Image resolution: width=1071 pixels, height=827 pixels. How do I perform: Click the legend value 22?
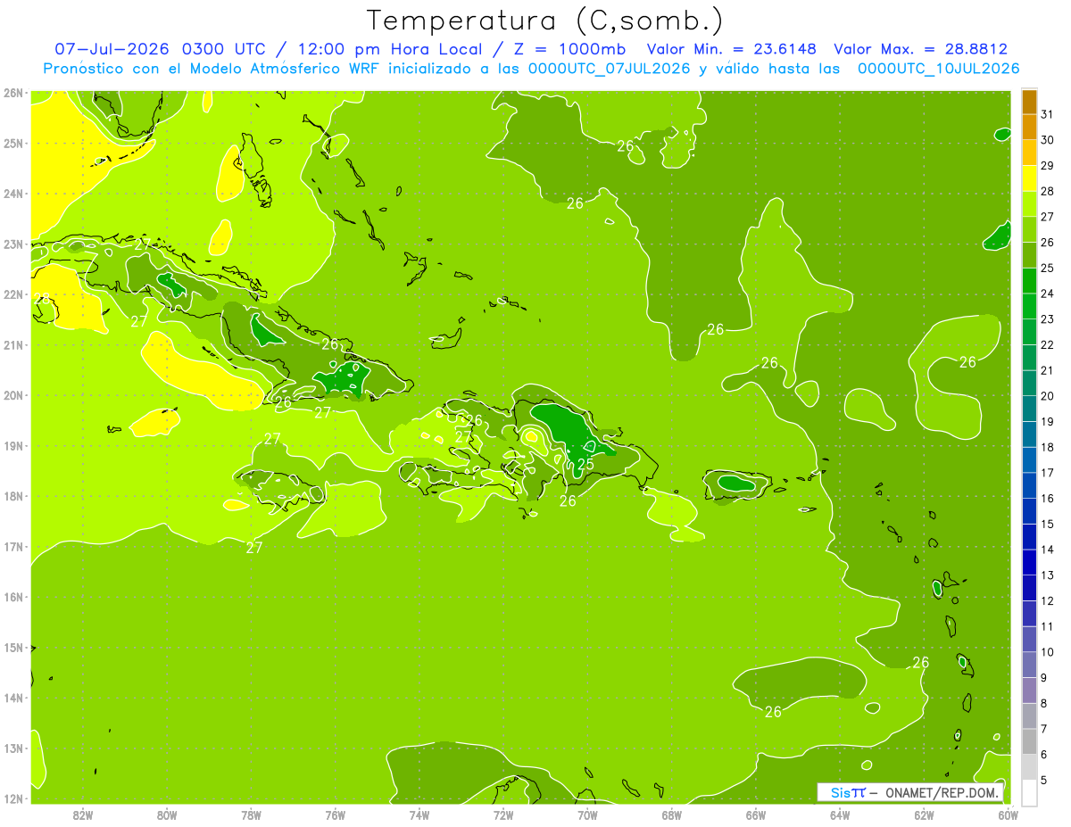click(1048, 344)
